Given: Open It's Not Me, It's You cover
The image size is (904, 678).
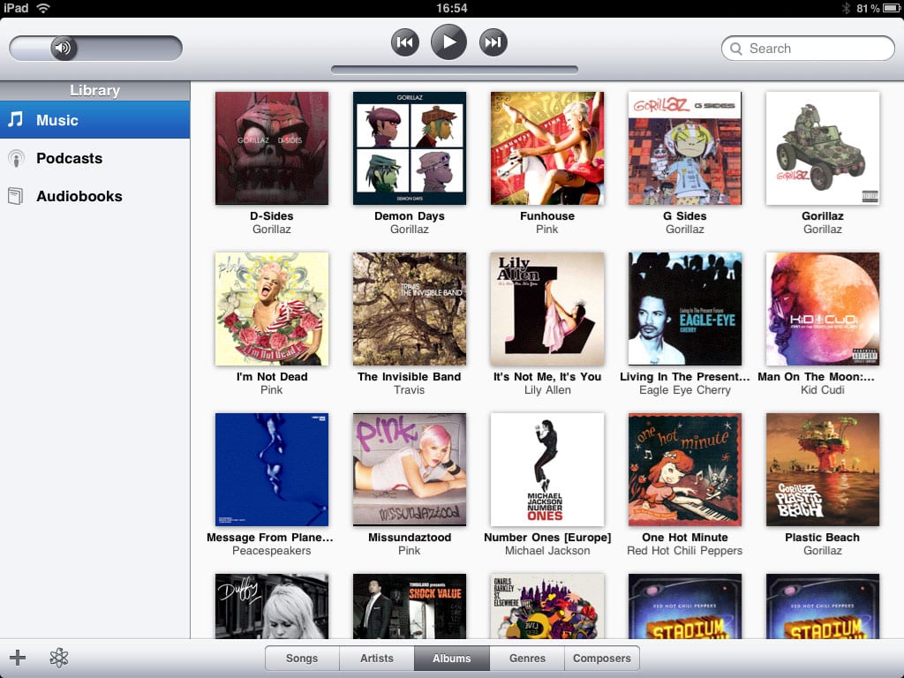Looking at the screenshot, I should (547, 309).
